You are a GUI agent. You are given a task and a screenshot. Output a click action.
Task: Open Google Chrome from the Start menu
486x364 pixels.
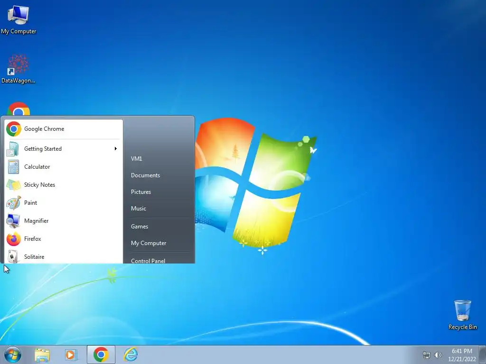tap(63, 129)
